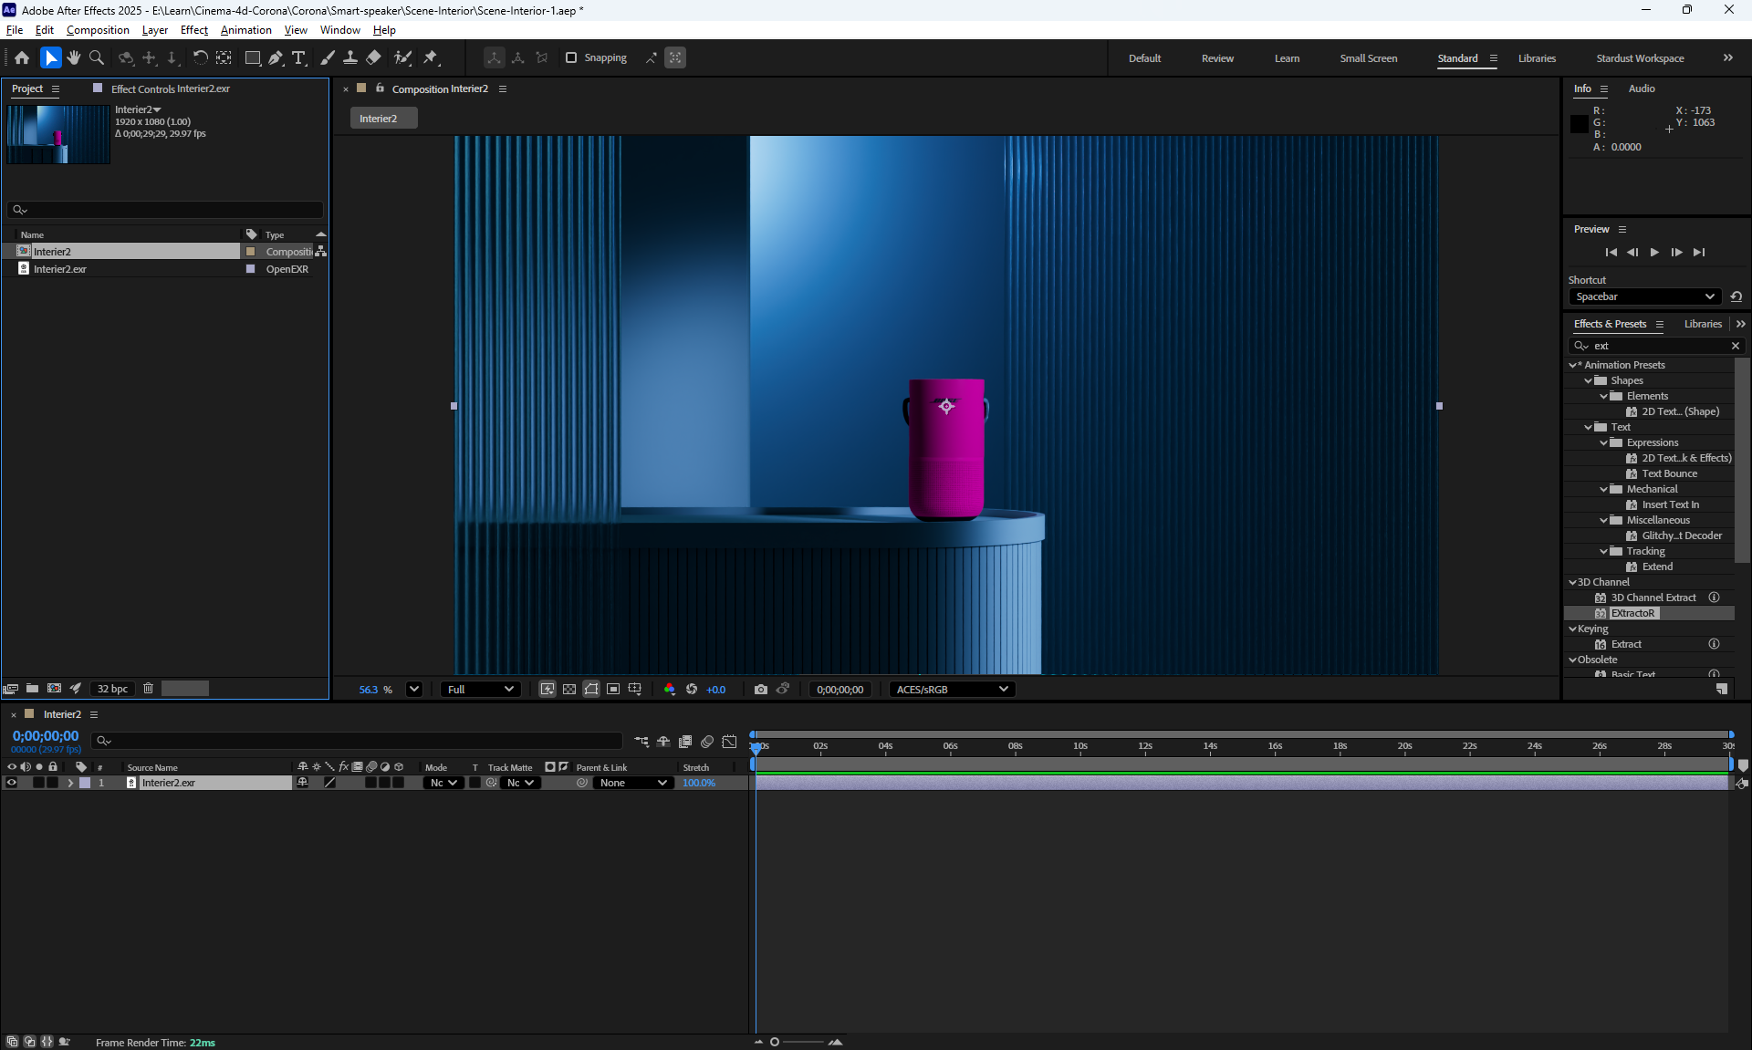Open the Full resolution dropdown
Viewport: 1752px width, 1050px height.
[x=481, y=690]
